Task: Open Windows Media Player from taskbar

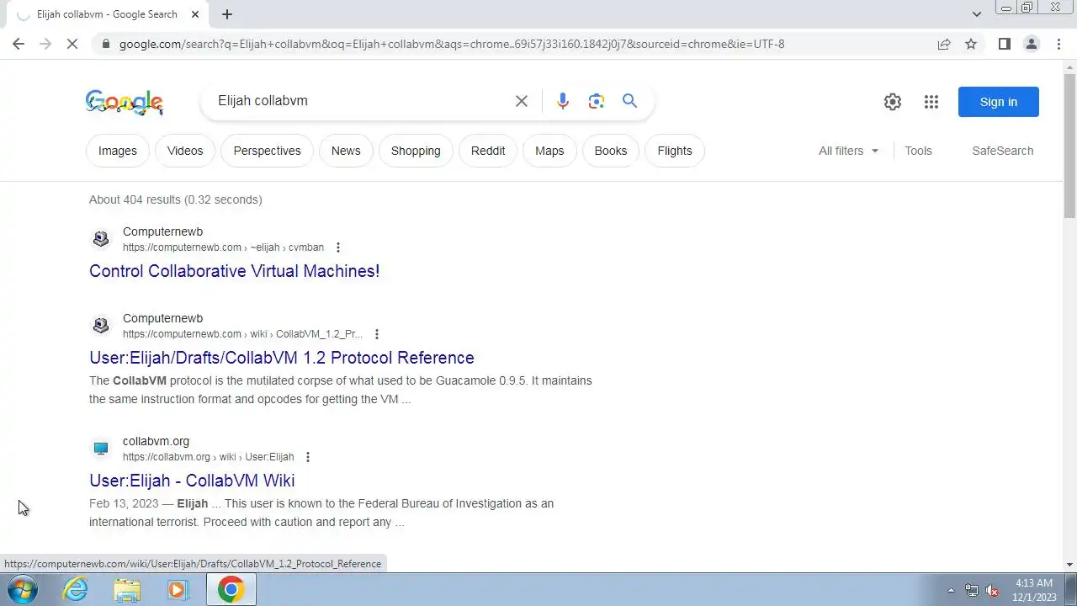Action: coord(178,589)
